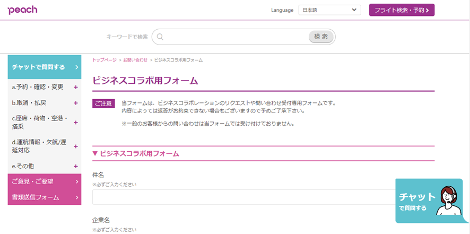Click arrow icon on 書類送信フォーム item
The image size is (470, 234).
click(x=77, y=197)
